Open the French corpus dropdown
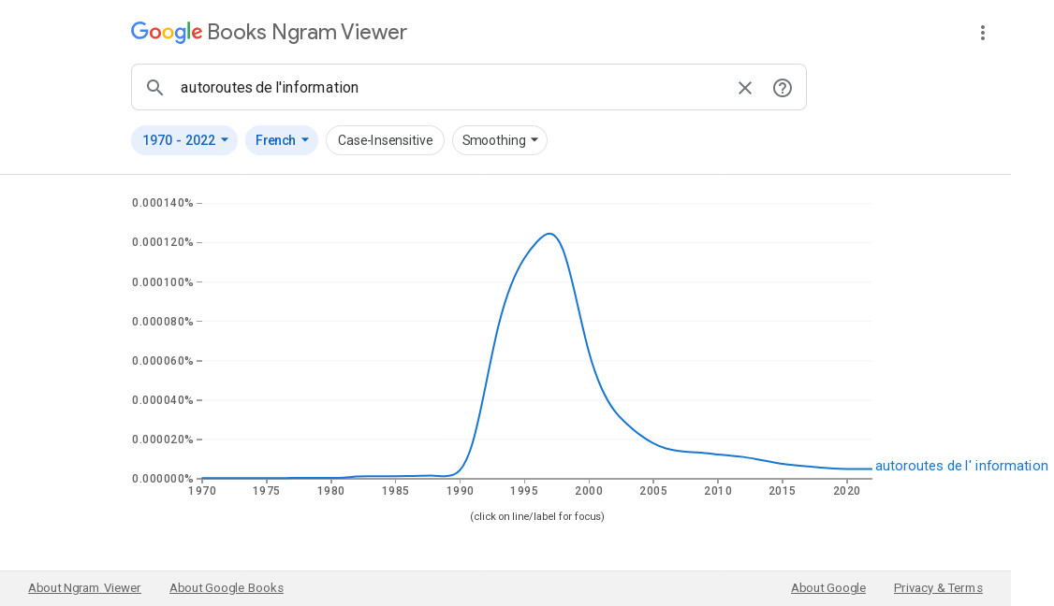 281,140
